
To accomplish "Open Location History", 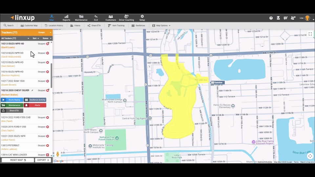I will pyautogui.click(x=54, y=26).
